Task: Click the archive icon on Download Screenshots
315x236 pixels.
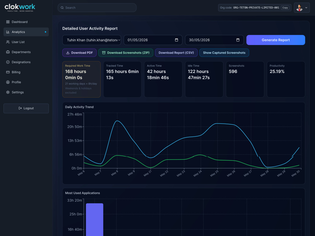Action: [104, 53]
